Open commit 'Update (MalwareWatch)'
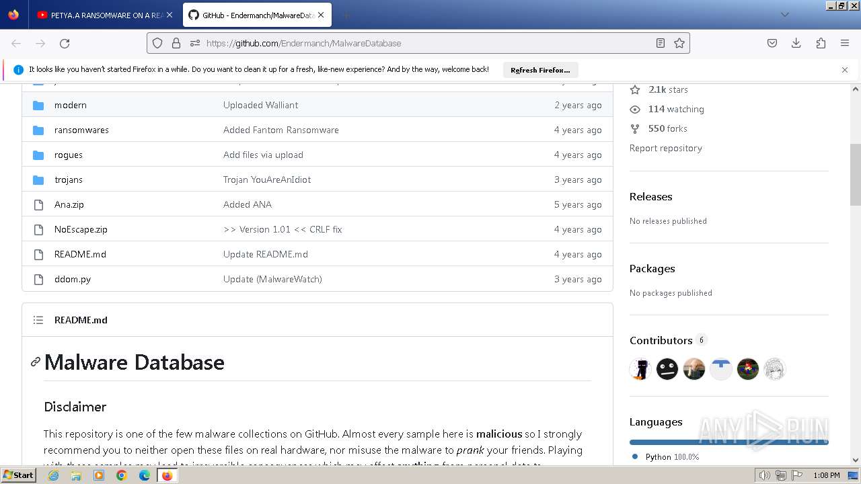This screenshot has height=484, width=861. (x=272, y=279)
